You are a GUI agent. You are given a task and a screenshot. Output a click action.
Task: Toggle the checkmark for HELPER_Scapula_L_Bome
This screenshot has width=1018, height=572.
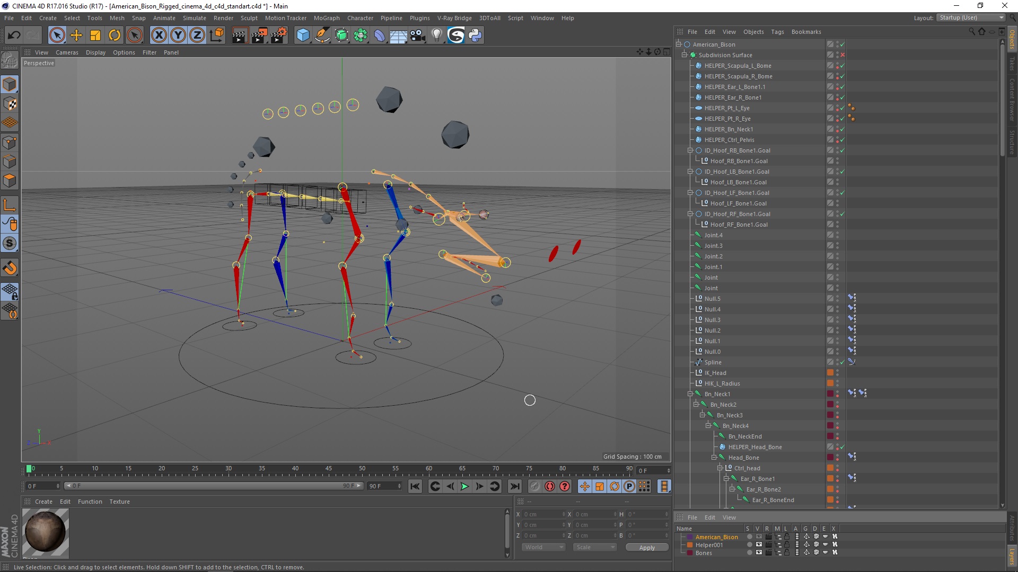[843, 66]
